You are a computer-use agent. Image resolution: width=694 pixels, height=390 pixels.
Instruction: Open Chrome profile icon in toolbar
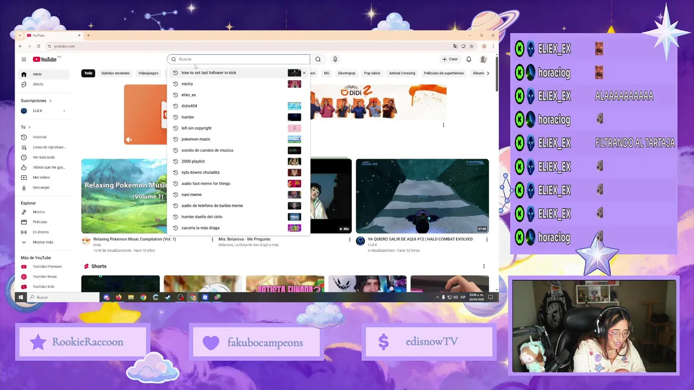(x=484, y=46)
